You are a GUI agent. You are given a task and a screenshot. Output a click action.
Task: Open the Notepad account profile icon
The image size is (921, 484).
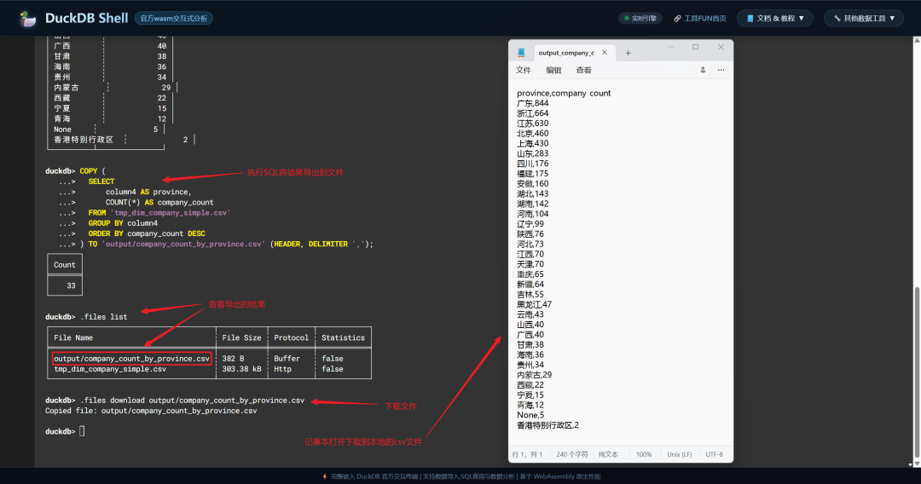(703, 70)
